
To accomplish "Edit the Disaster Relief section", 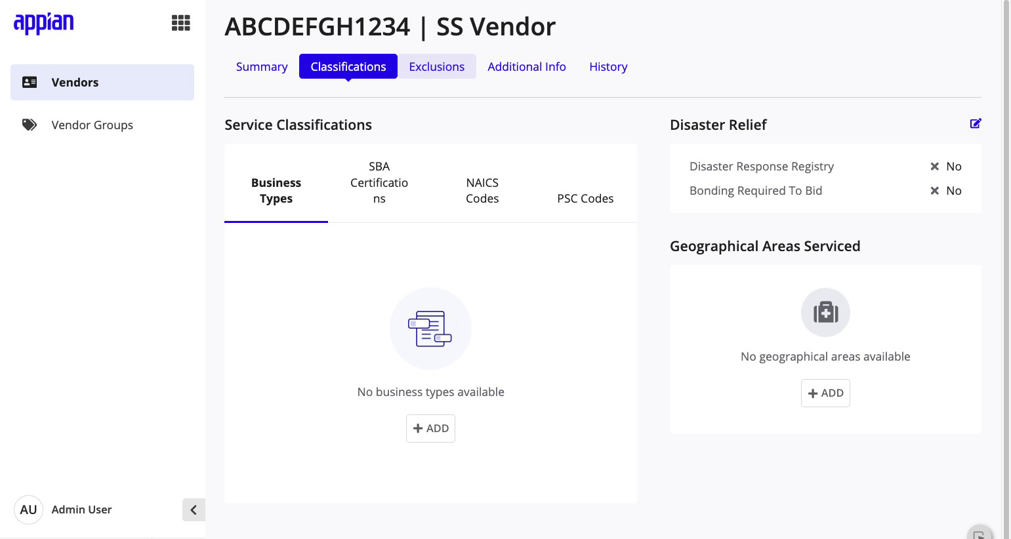I will point(976,123).
